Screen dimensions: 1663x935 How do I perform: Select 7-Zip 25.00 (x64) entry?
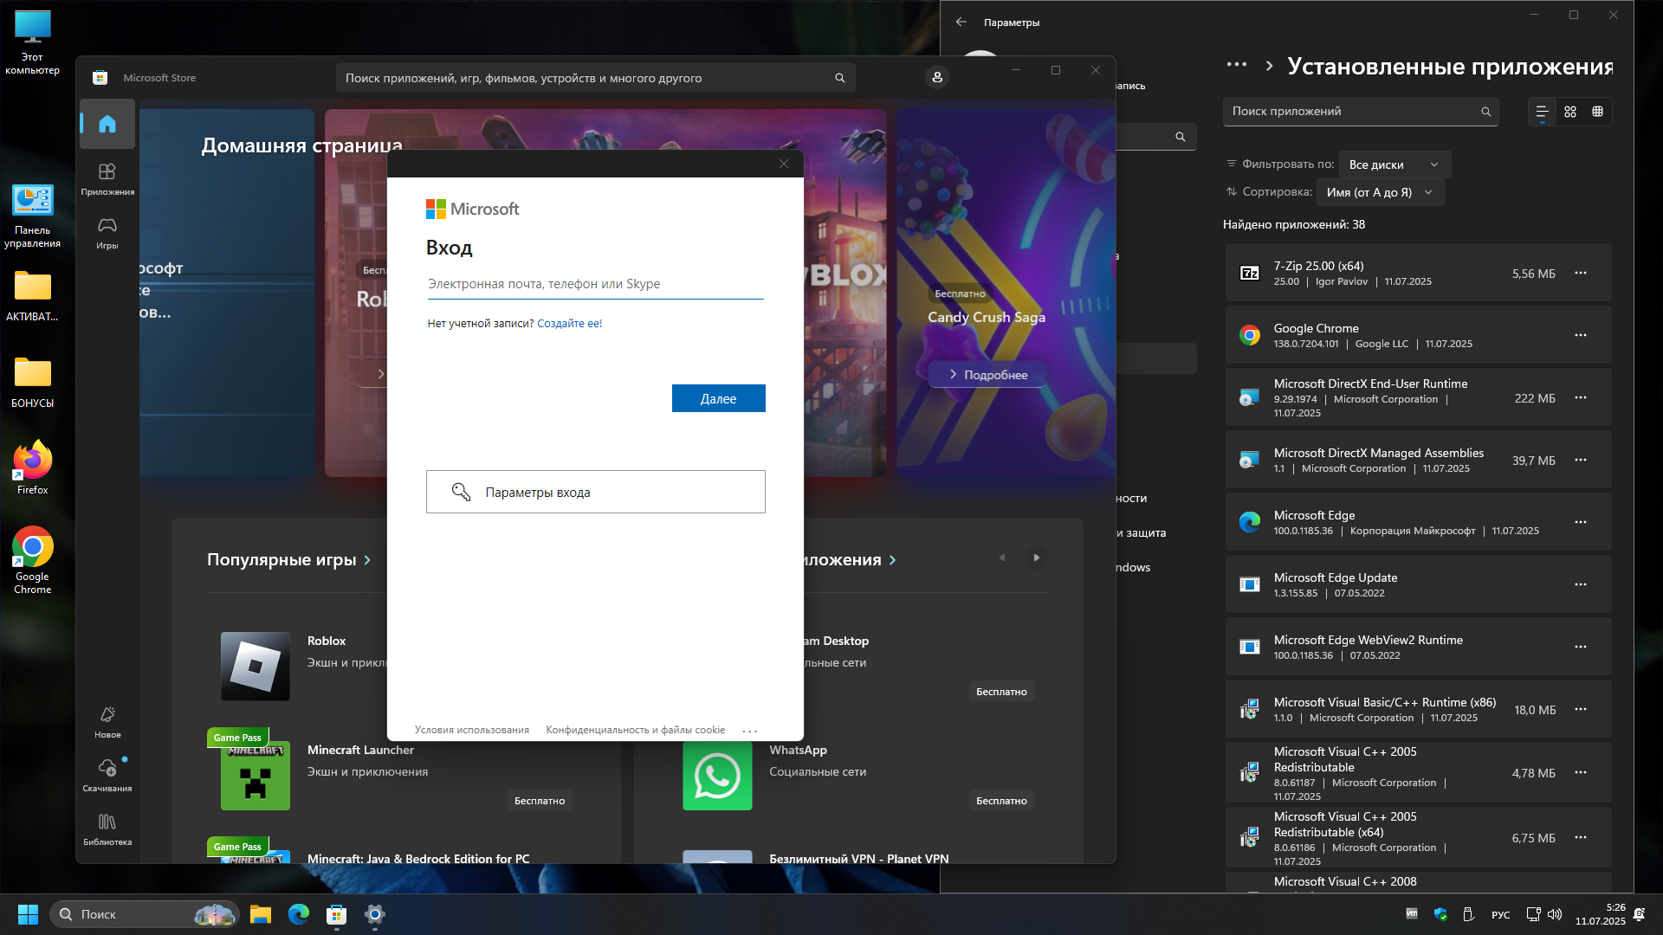1418,273
